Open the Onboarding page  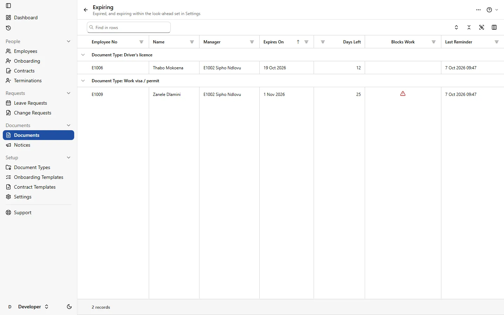point(38,61)
